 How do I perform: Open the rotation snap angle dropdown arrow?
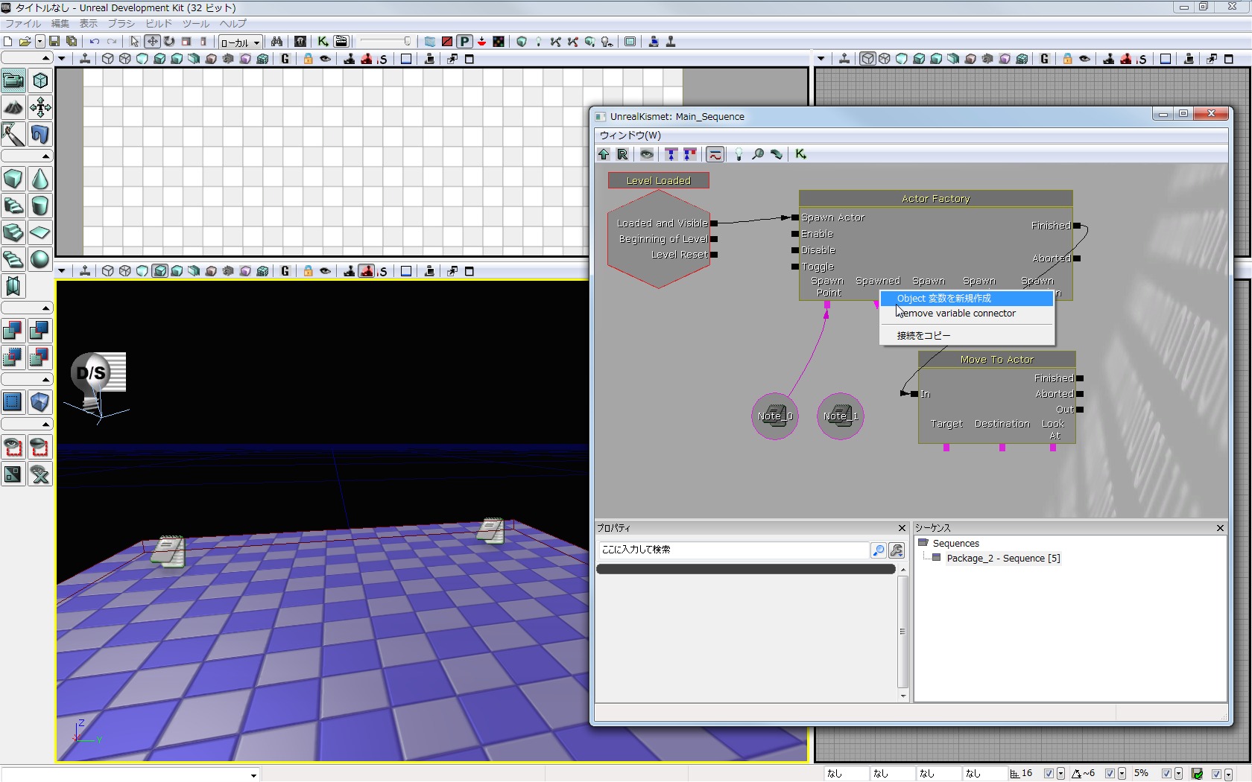(x=1122, y=775)
